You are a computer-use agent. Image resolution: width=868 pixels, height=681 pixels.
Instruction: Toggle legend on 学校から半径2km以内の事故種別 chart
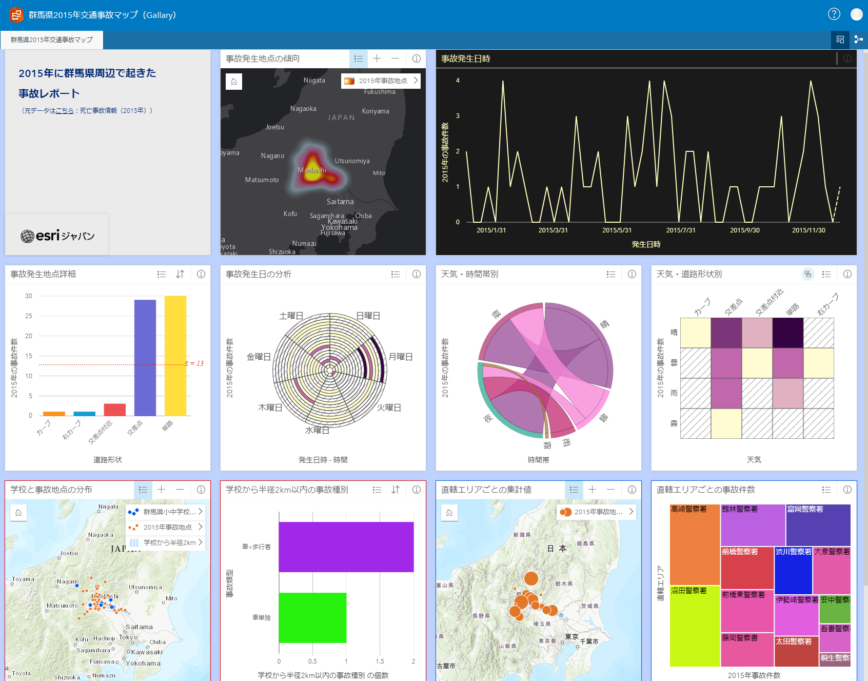coord(377,490)
